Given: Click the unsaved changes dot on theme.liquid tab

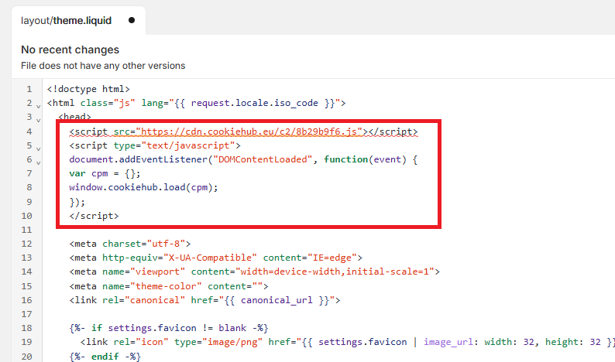Looking at the screenshot, I should pyautogui.click(x=132, y=20).
